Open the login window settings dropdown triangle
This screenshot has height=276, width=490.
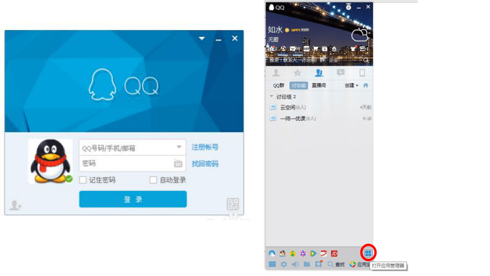coord(202,38)
